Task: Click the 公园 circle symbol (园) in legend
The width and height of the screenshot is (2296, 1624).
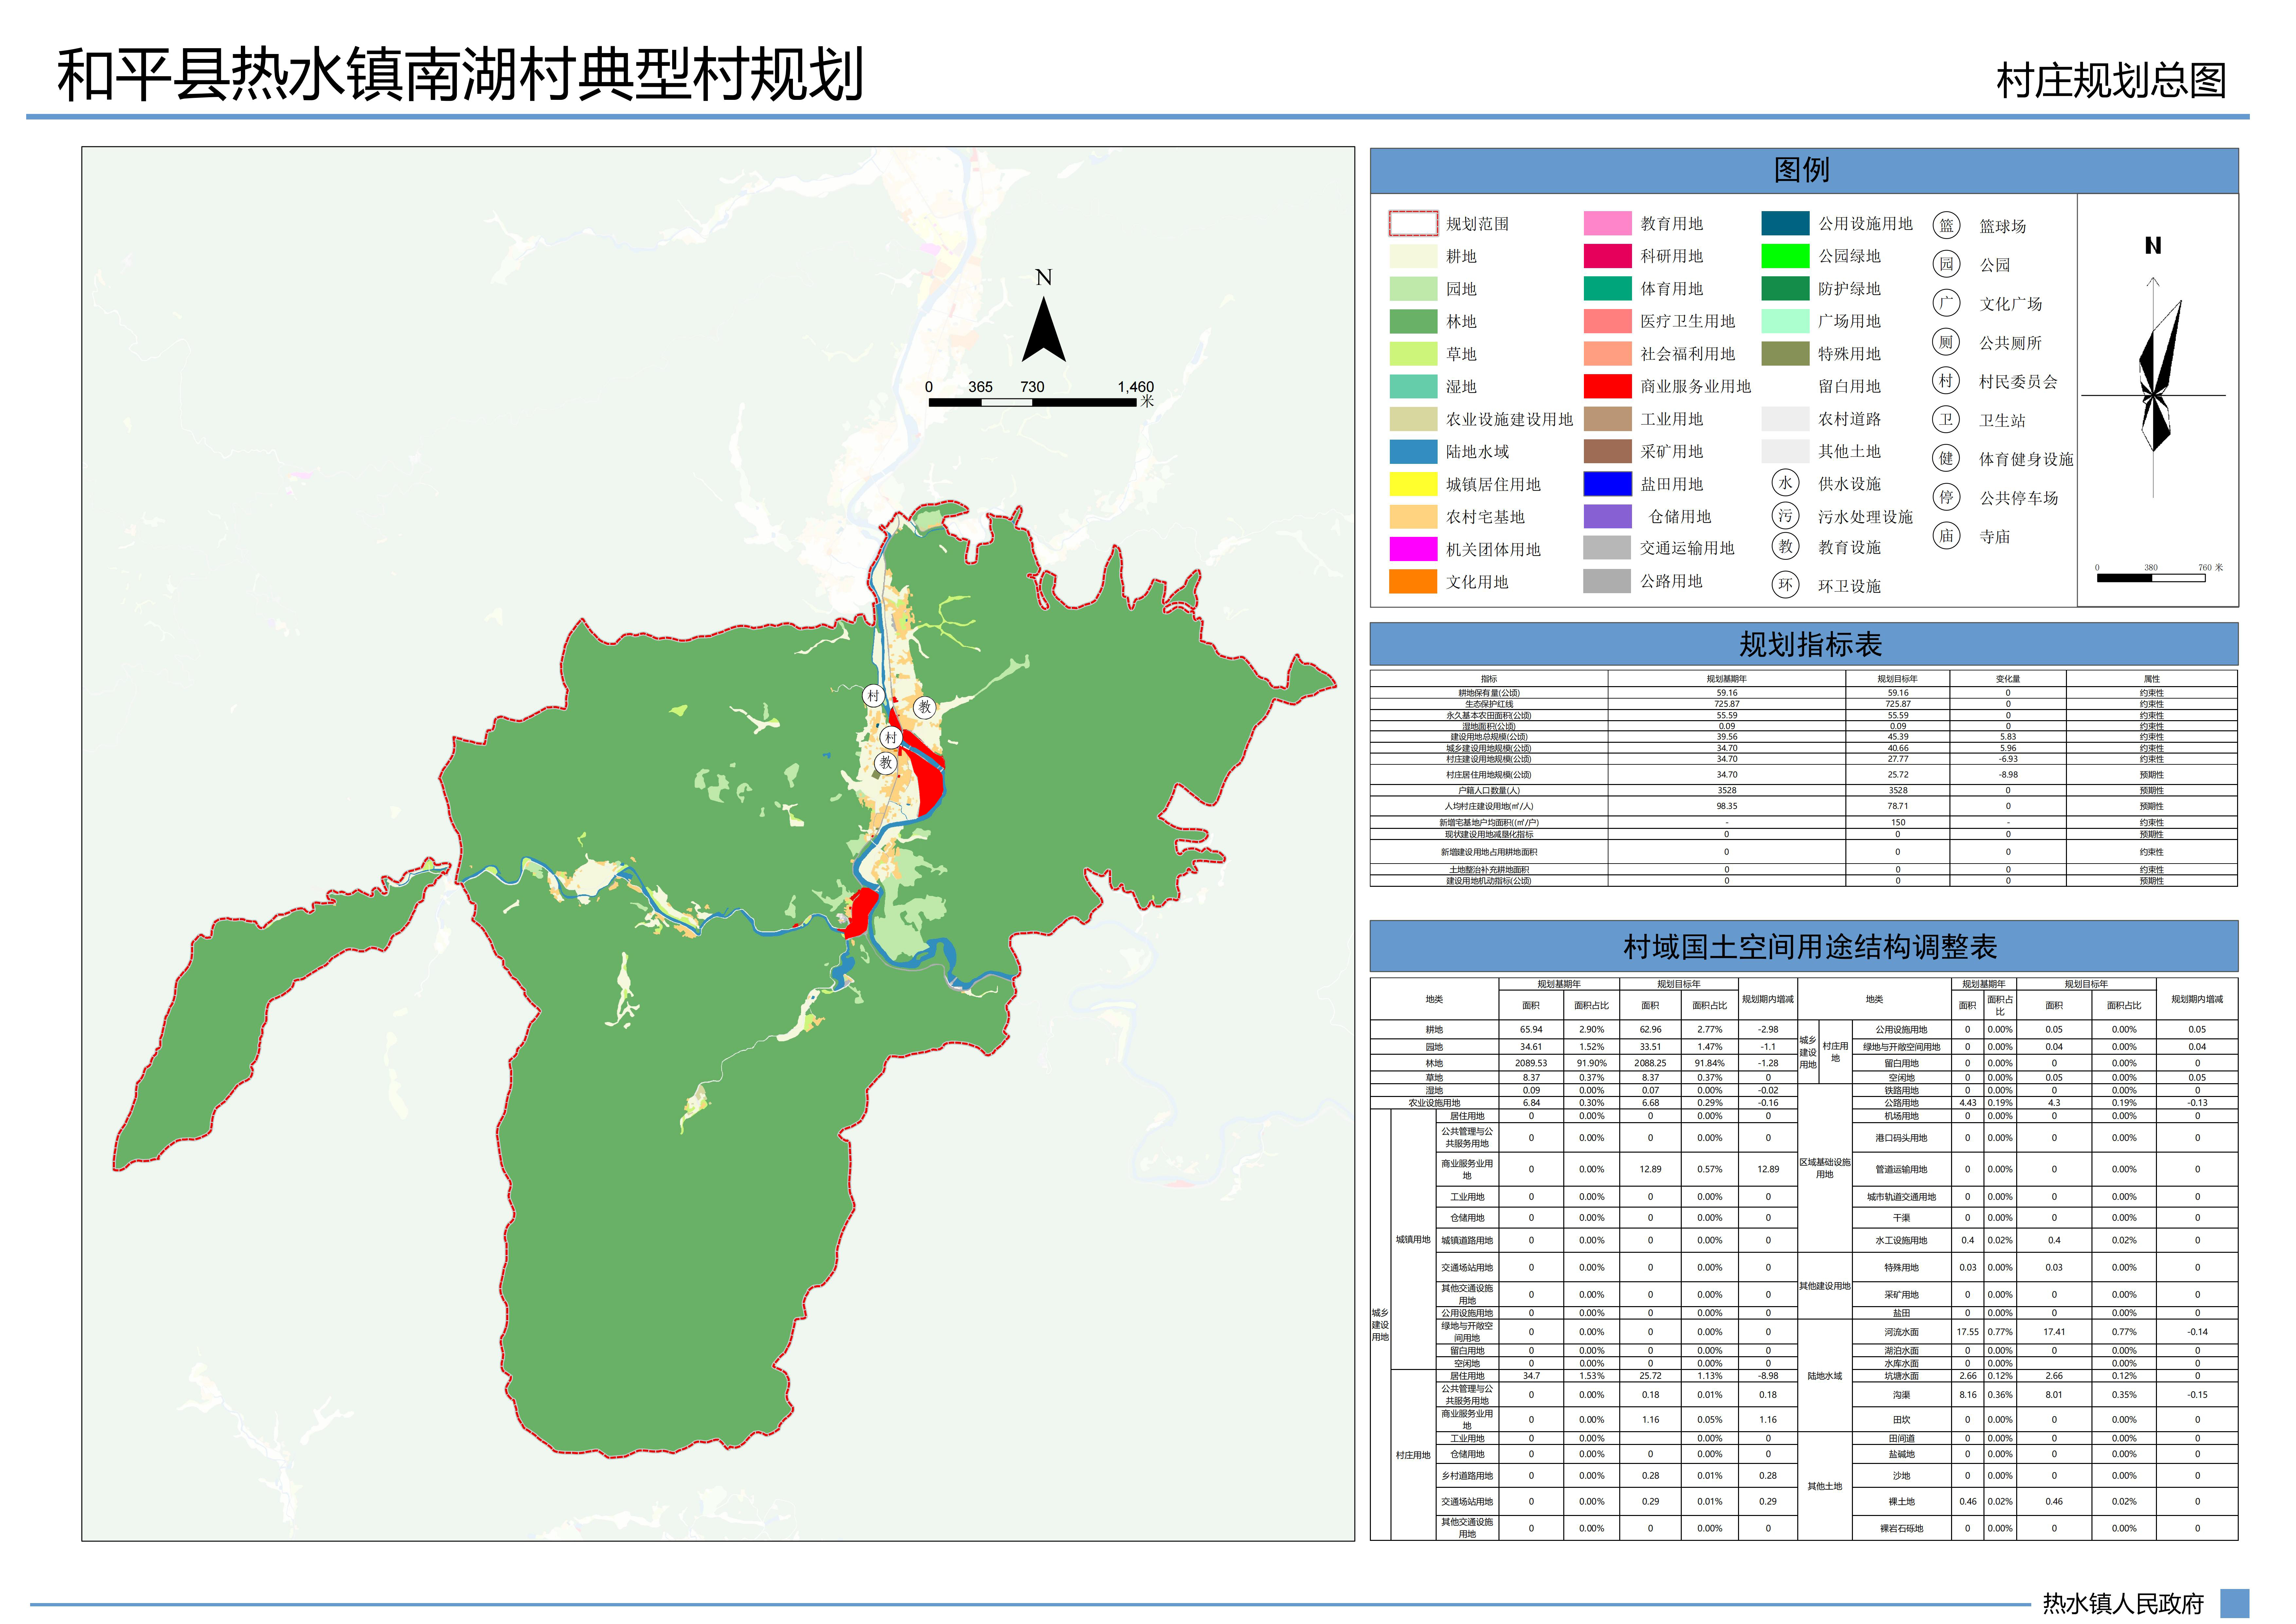Action: (x=1946, y=264)
